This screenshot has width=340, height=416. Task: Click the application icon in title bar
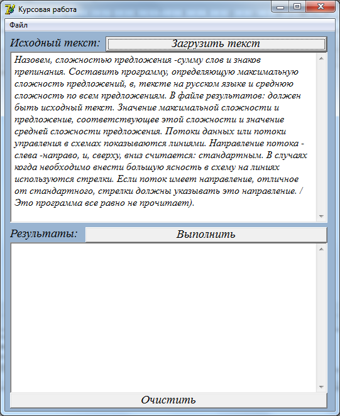(x=10, y=9)
